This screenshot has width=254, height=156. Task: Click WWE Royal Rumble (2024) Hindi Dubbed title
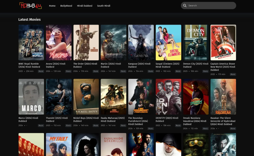[x=29, y=65]
